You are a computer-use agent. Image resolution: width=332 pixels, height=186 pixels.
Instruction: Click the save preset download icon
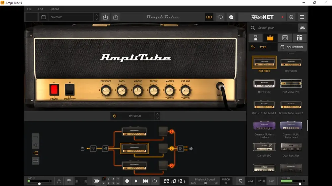click(105, 17)
